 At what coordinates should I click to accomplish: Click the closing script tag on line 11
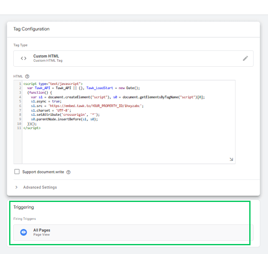[x=32, y=128]
